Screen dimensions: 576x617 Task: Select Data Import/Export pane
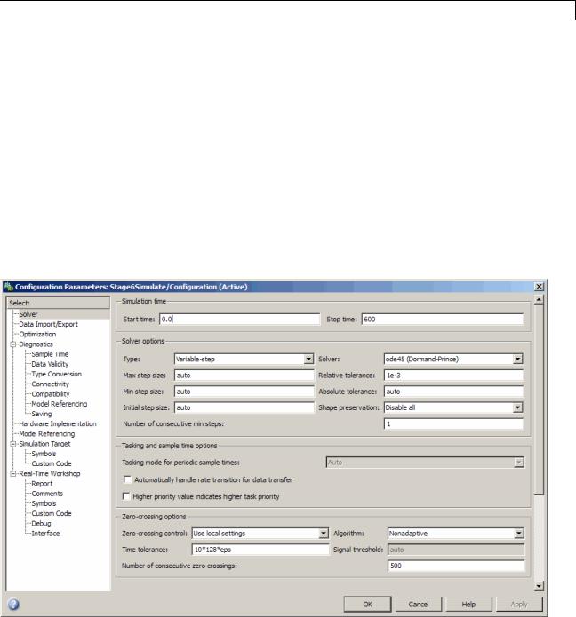pos(49,324)
